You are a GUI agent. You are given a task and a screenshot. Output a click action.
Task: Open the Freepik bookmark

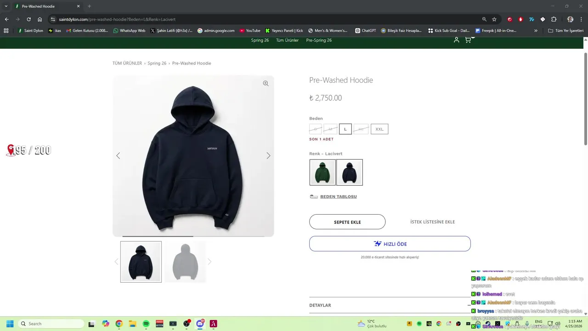pos(496,31)
